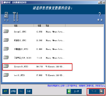Choose the Elements 368GB NTFS drive row

(x=37, y=67)
